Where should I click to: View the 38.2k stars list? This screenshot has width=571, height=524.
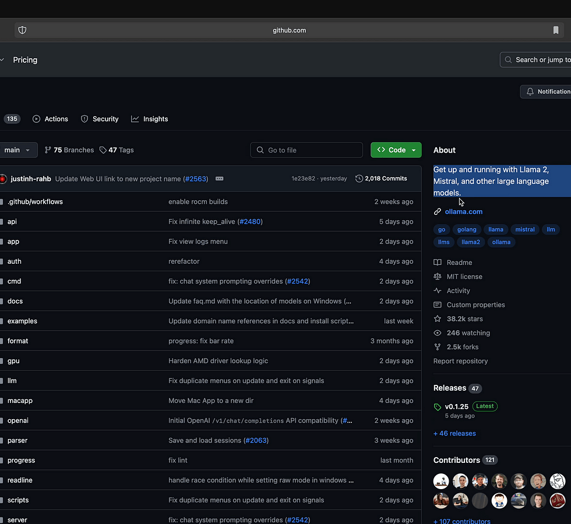(464, 319)
